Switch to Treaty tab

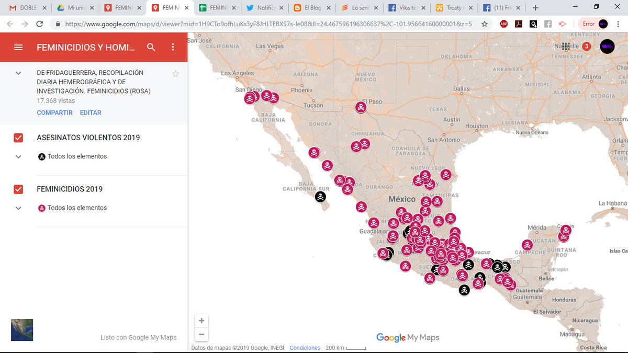[x=454, y=8]
